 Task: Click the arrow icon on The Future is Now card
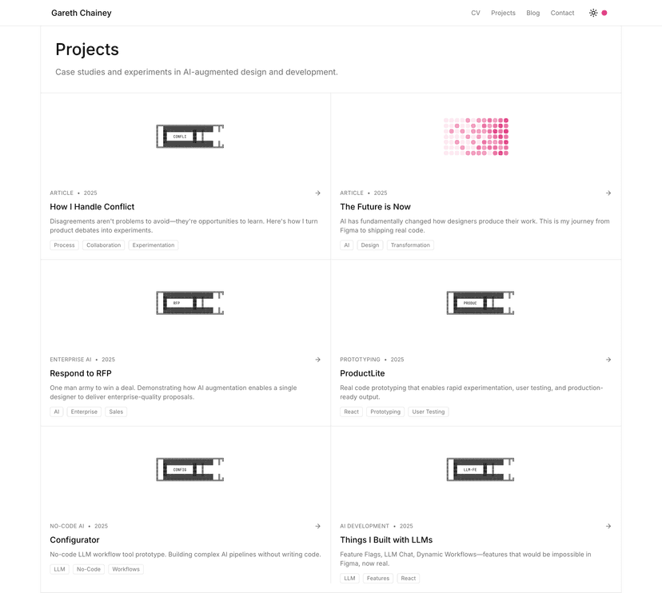[608, 193]
